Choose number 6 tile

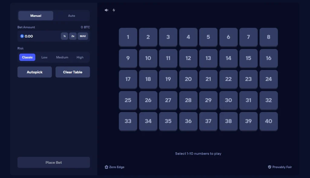tap(228, 37)
